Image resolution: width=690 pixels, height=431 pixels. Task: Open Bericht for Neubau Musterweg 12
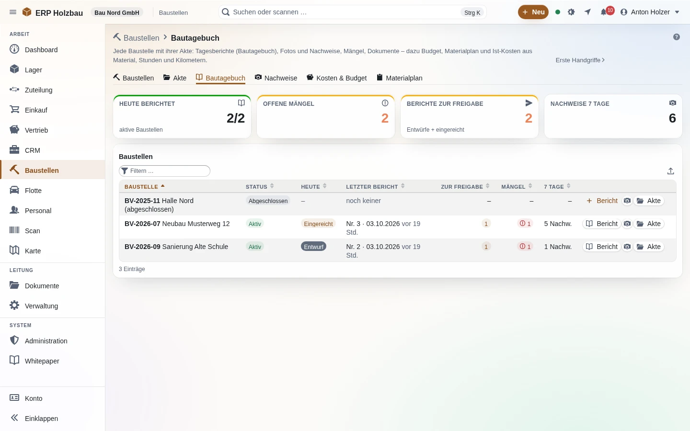(x=602, y=224)
